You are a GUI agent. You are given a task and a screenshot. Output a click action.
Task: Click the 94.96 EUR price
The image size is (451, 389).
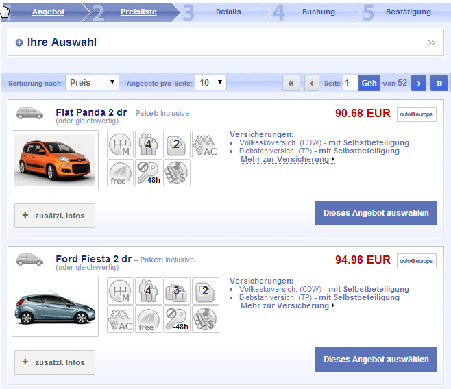[363, 260]
